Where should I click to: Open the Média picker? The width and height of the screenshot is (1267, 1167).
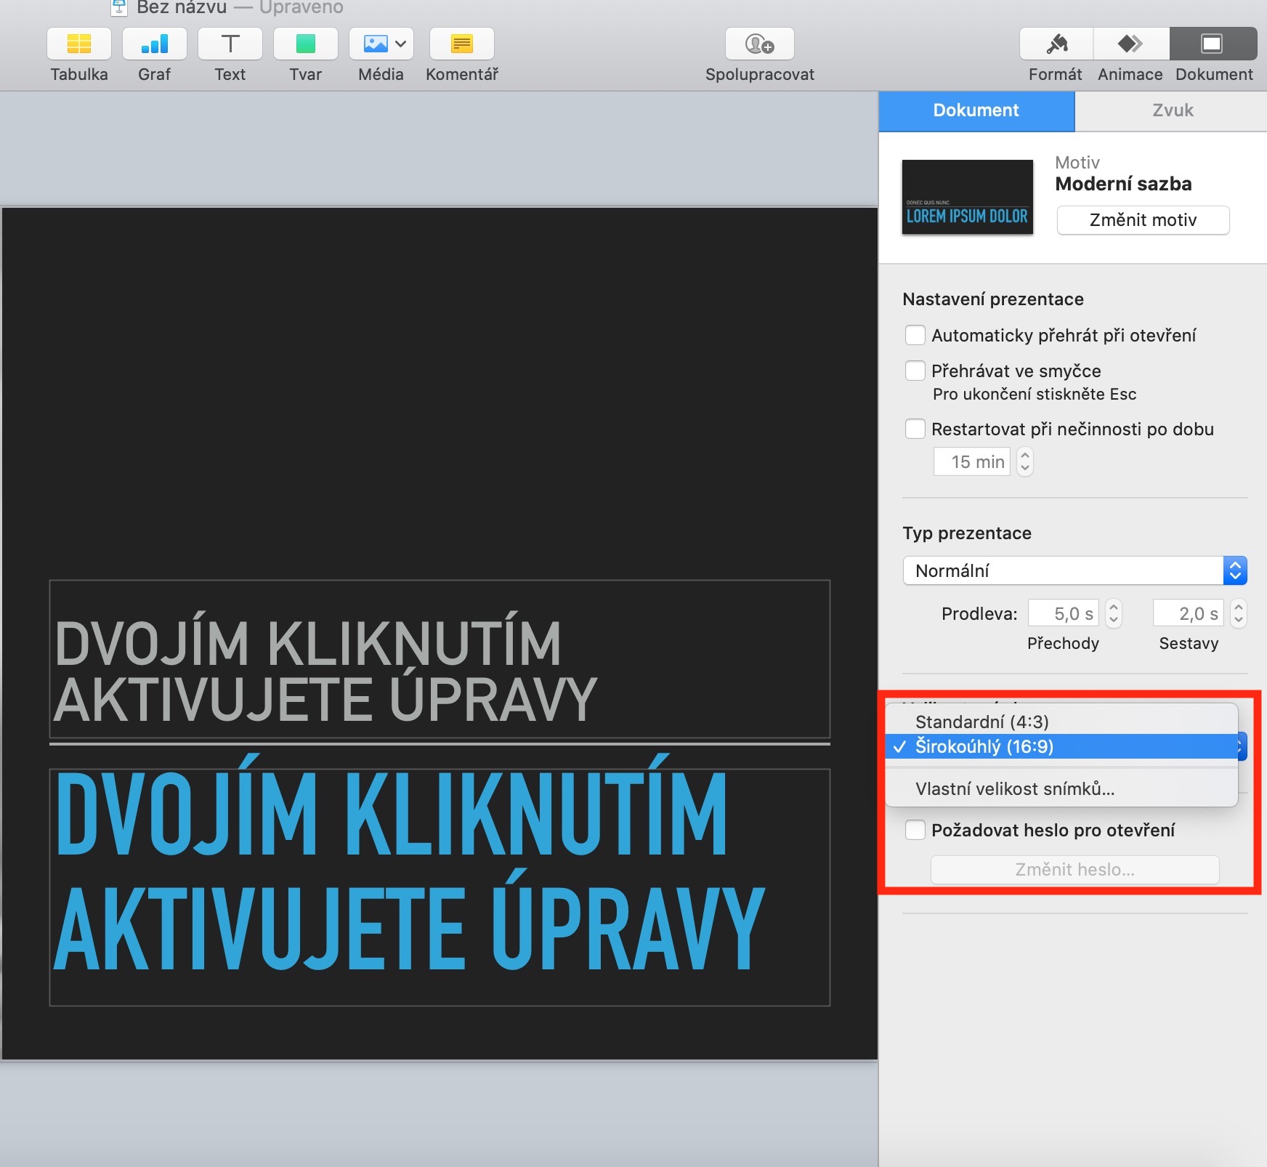point(381,44)
